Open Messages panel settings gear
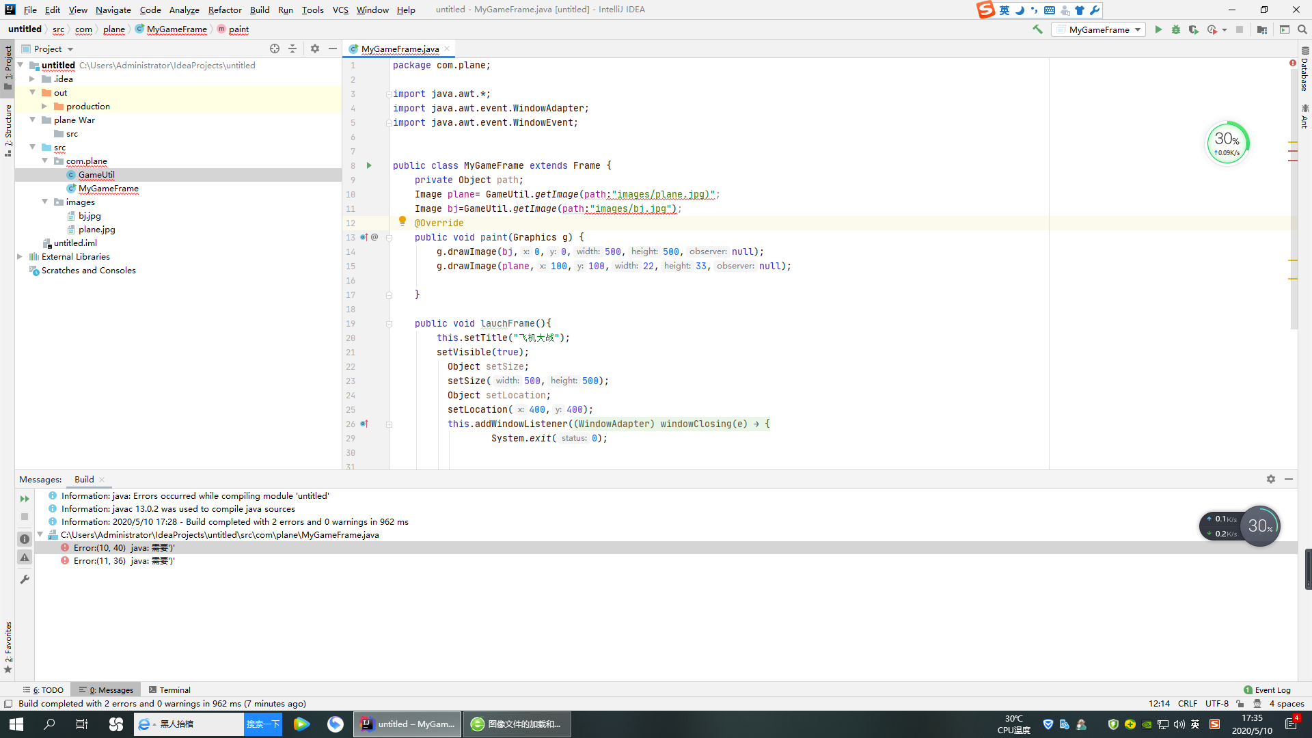 pyautogui.click(x=1271, y=479)
